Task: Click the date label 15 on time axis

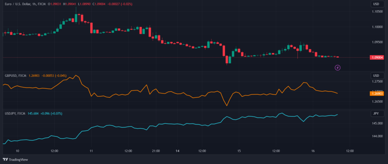Action: click(x=239, y=151)
